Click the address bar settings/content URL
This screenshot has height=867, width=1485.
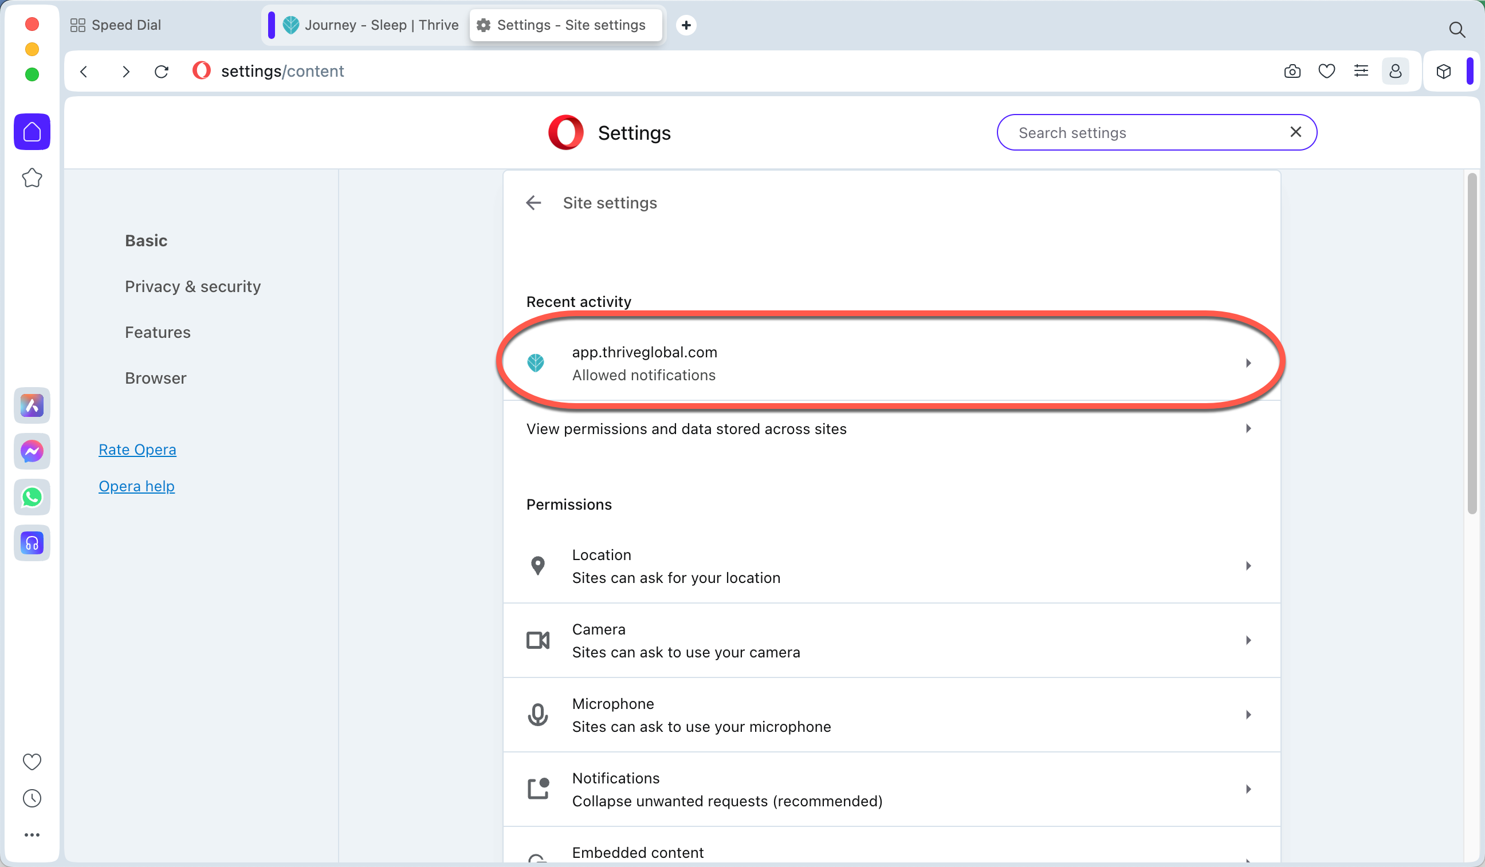tap(282, 71)
